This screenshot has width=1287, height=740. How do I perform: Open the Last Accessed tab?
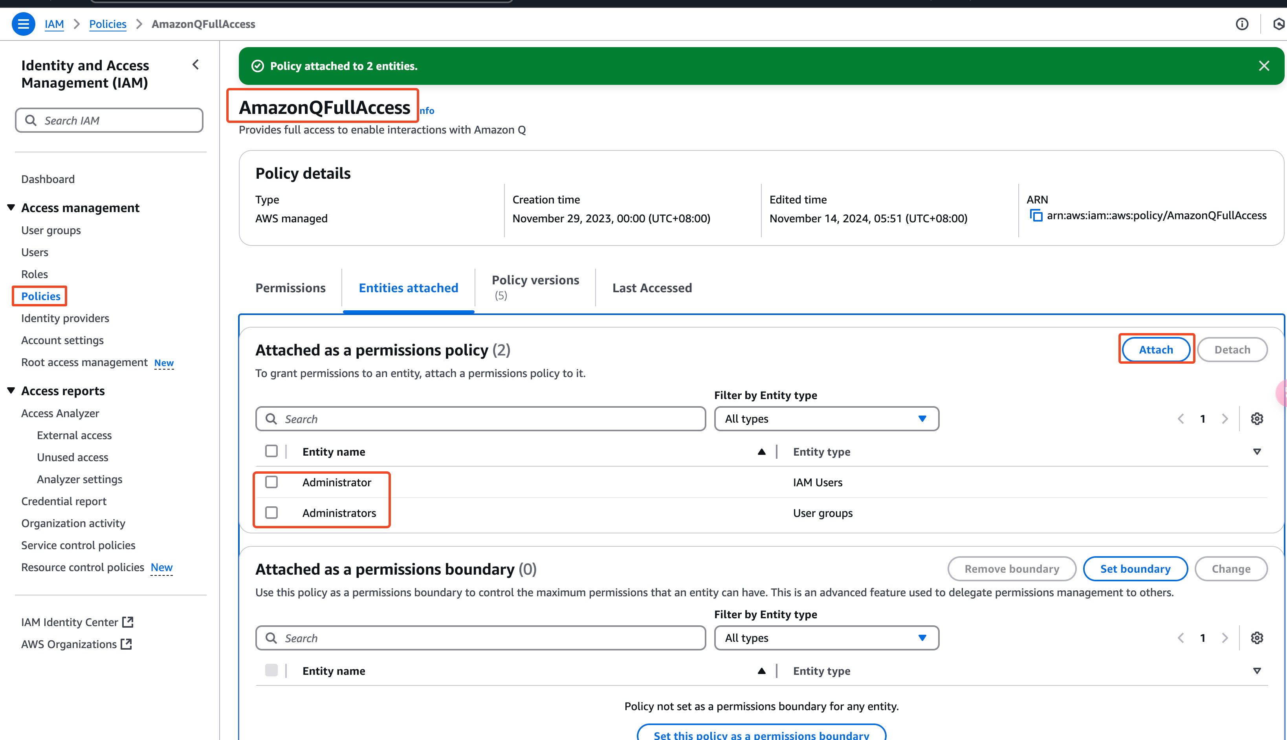tap(652, 288)
